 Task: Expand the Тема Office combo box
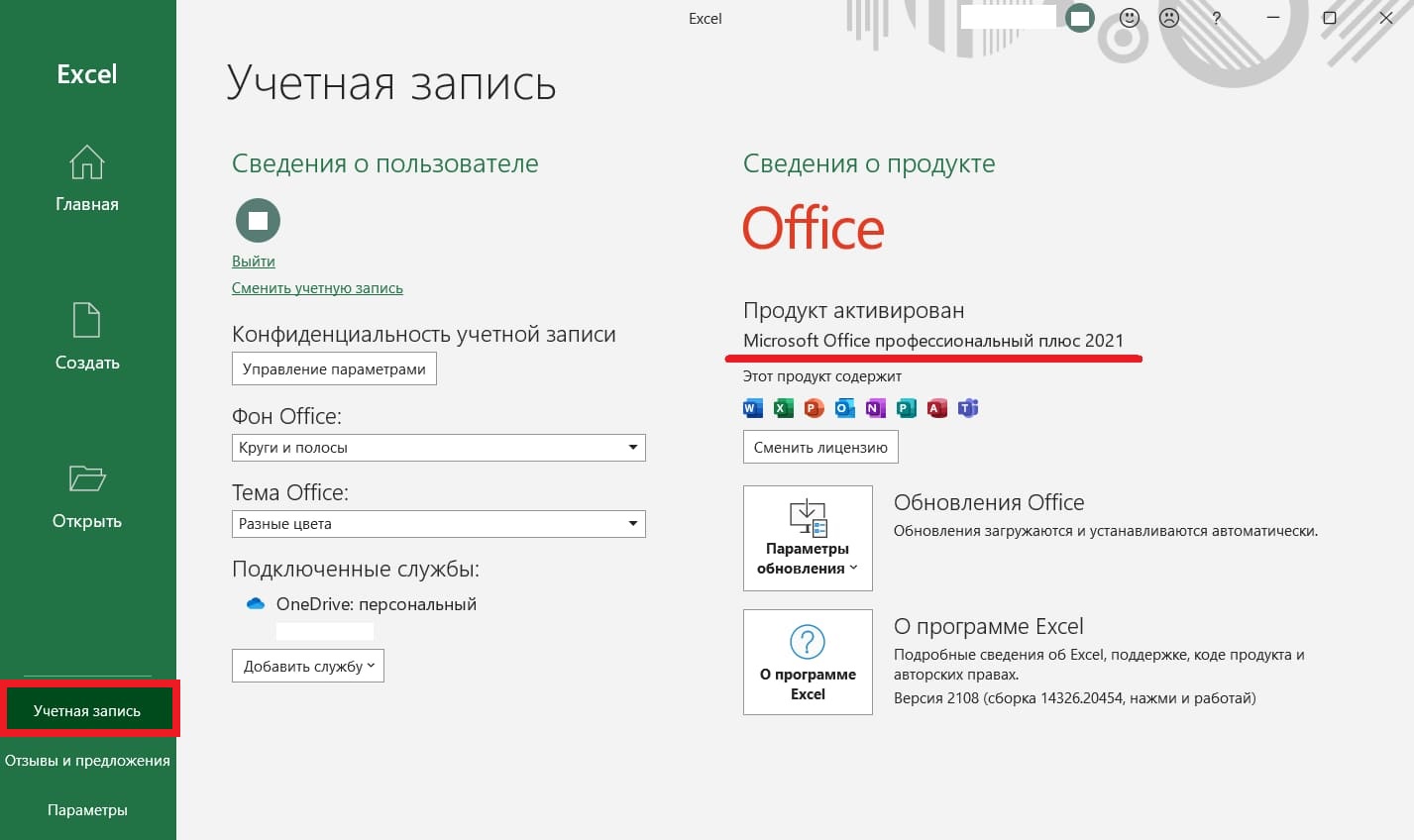coord(438,524)
